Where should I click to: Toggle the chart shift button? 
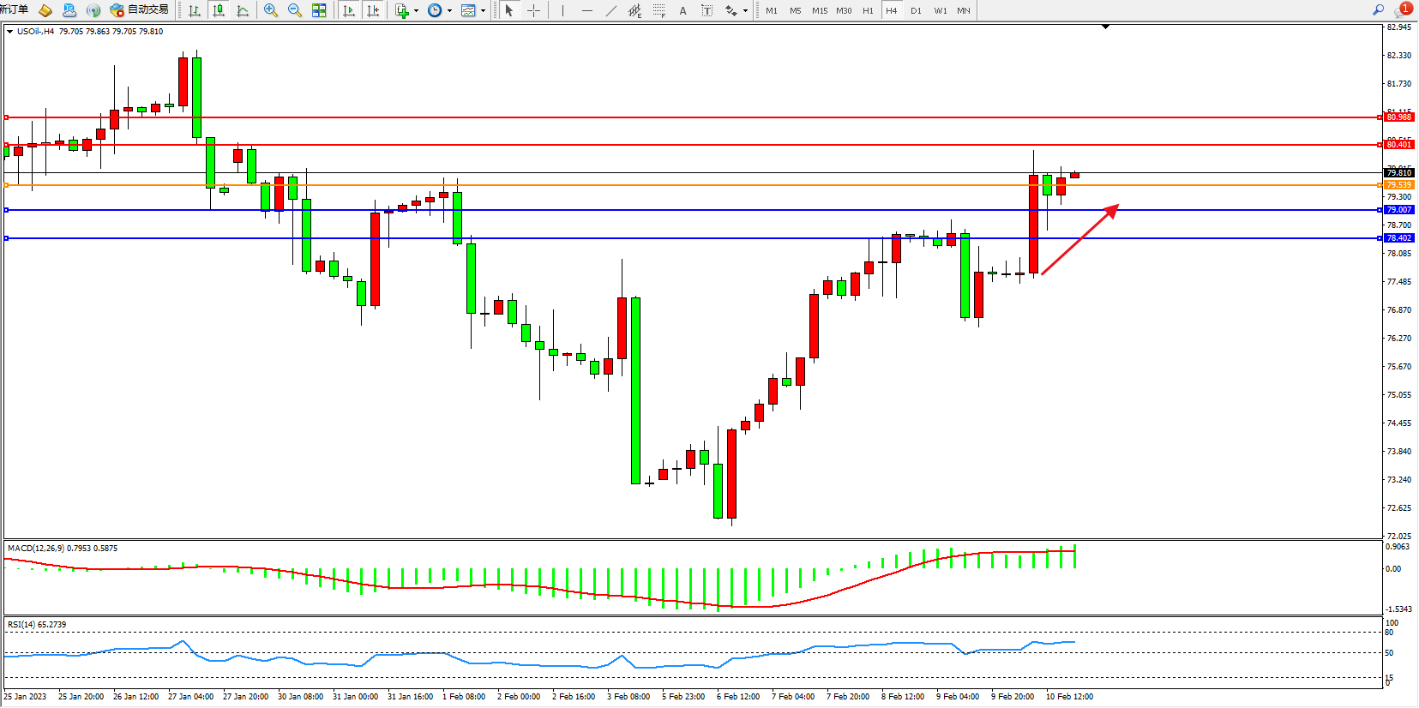(x=373, y=10)
